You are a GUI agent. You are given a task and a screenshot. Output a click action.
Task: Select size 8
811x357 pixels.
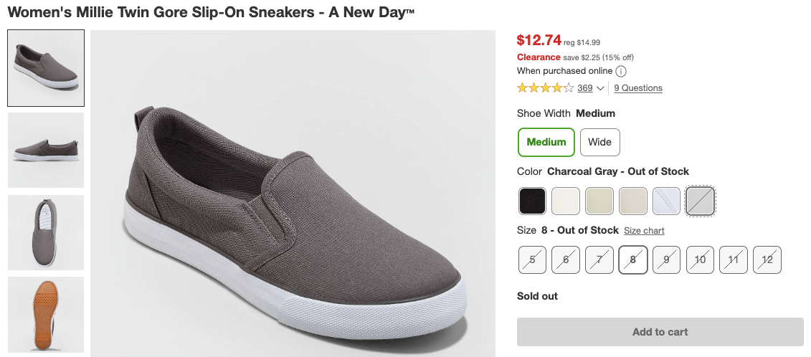(632, 260)
